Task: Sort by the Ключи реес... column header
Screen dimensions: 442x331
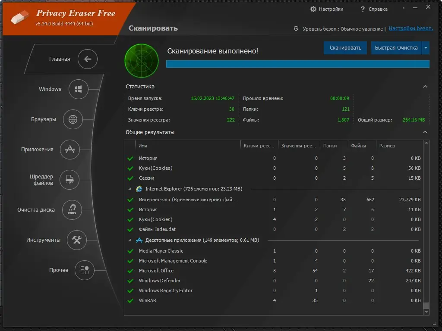Action: click(x=259, y=146)
